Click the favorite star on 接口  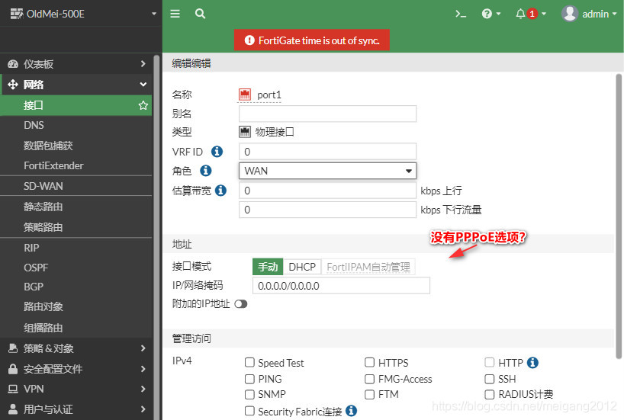point(143,105)
